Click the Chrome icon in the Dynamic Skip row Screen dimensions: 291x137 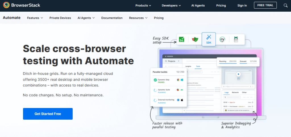pyautogui.click(x=178, y=80)
